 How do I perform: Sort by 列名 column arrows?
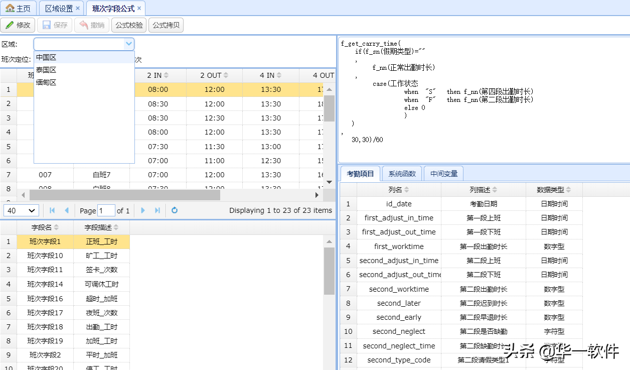[406, 190]
